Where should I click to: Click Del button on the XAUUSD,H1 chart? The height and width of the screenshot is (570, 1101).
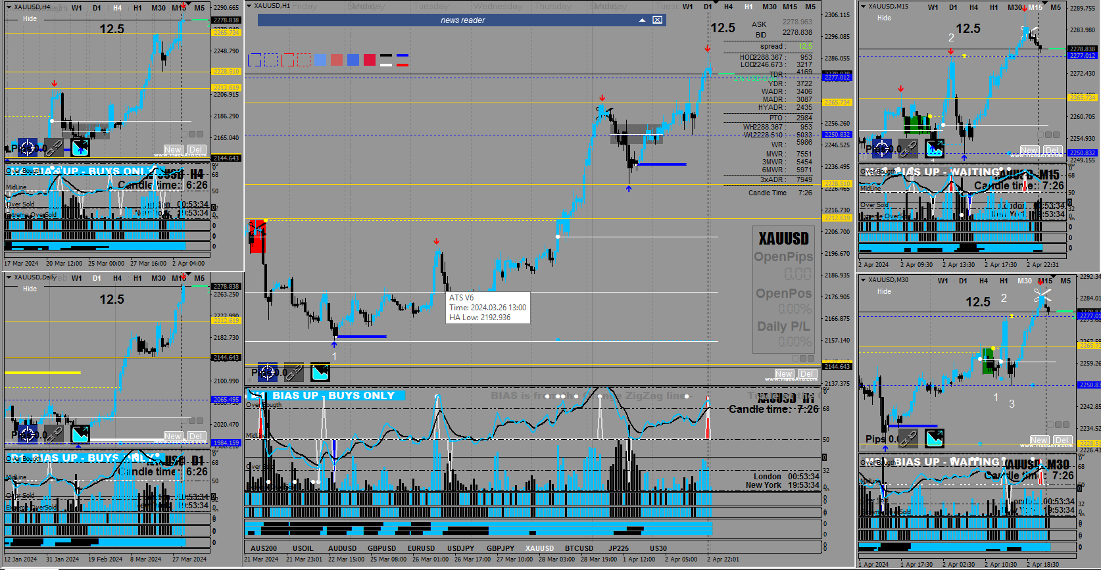coord(807,373)
